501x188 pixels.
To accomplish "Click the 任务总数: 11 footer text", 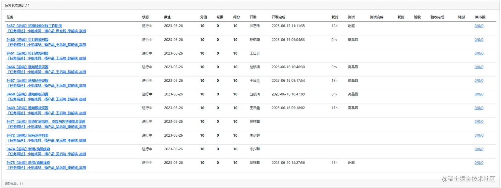I will click(14, 183).
